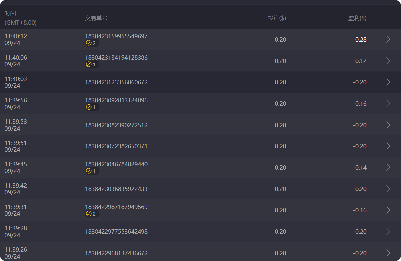Open details chevron for order 1838423123356060672
401x261 pixels.
[388, 82]
